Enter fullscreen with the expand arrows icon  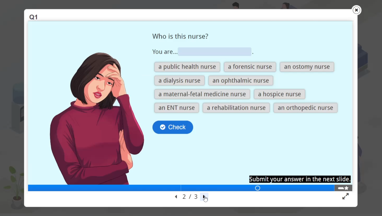346,196
